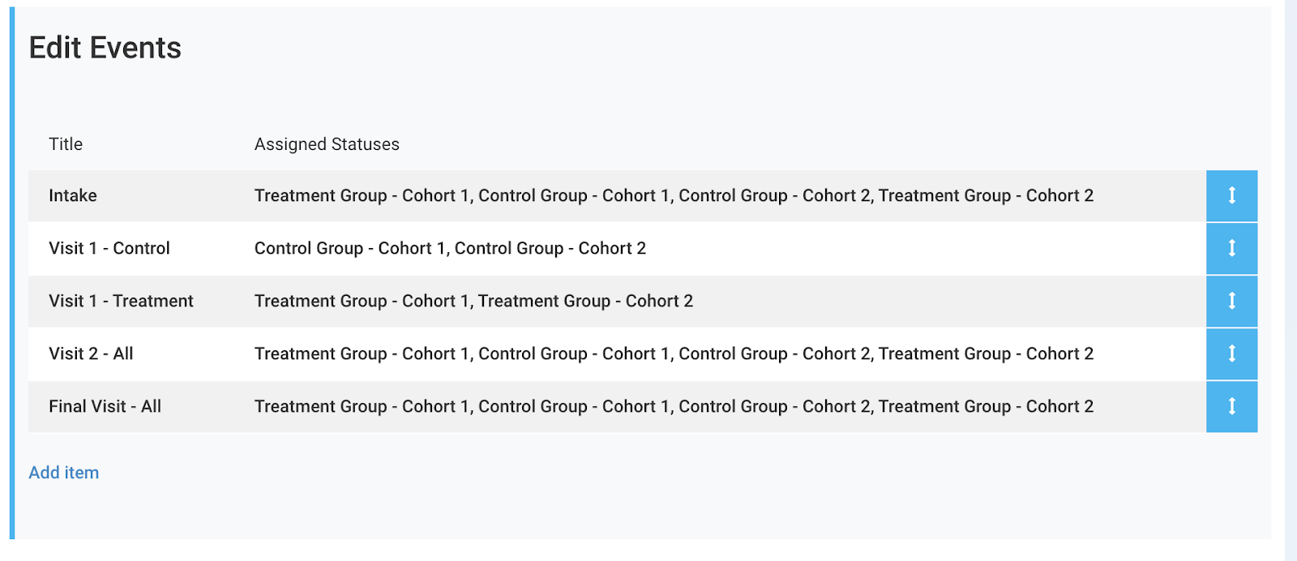Select the Intake event title
The image size is (1297, 561).
[73, 195]
